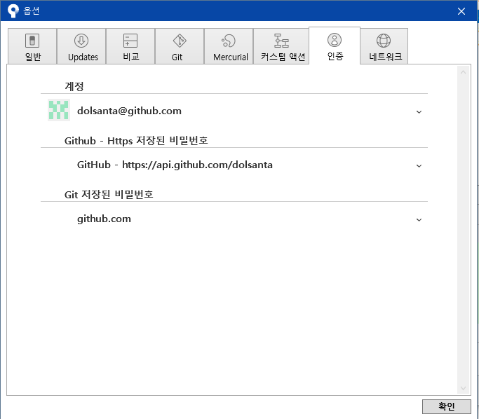
Task: Open the 일반 (General) tab
Action: (x=32, y=46)
